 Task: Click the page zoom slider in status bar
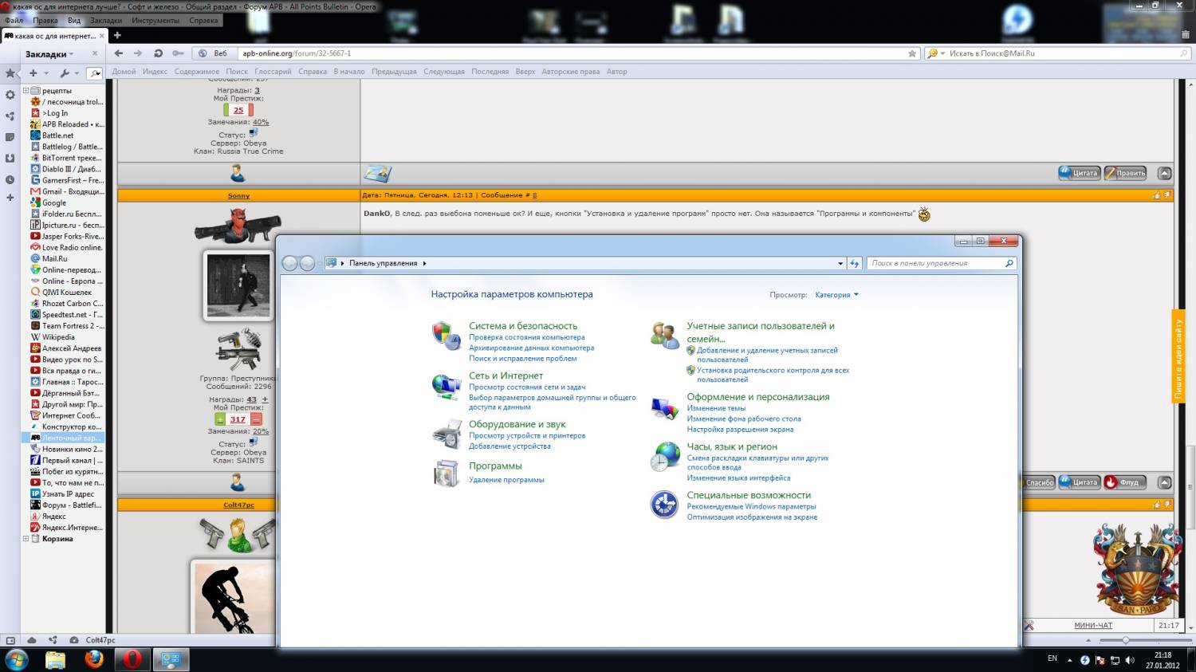click(x=1125, y=640)
